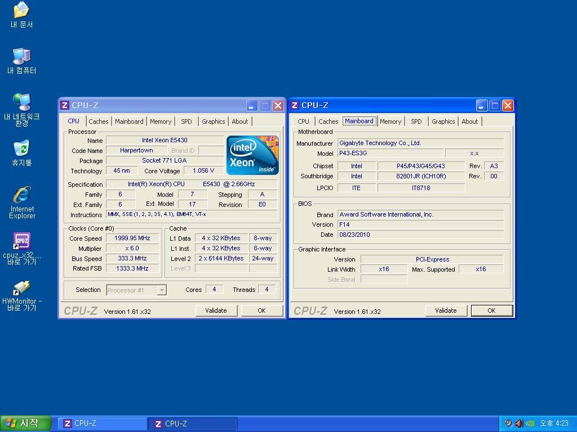Click the 82801JR (ICH10R) southbridge value
This screenshot has height=432, width=577.
pyautogui.click(x=421, y=176)
